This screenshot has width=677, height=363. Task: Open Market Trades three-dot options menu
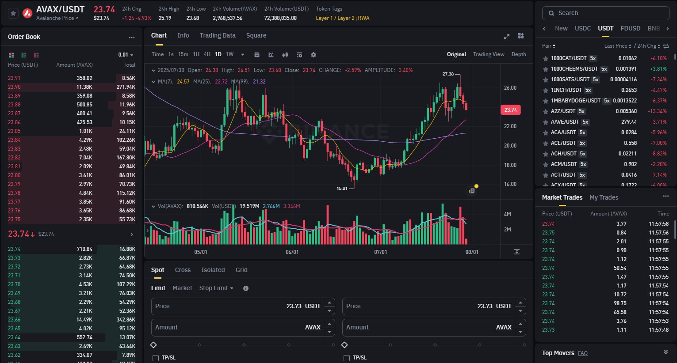pyautogui.click(x=666, y=196)
